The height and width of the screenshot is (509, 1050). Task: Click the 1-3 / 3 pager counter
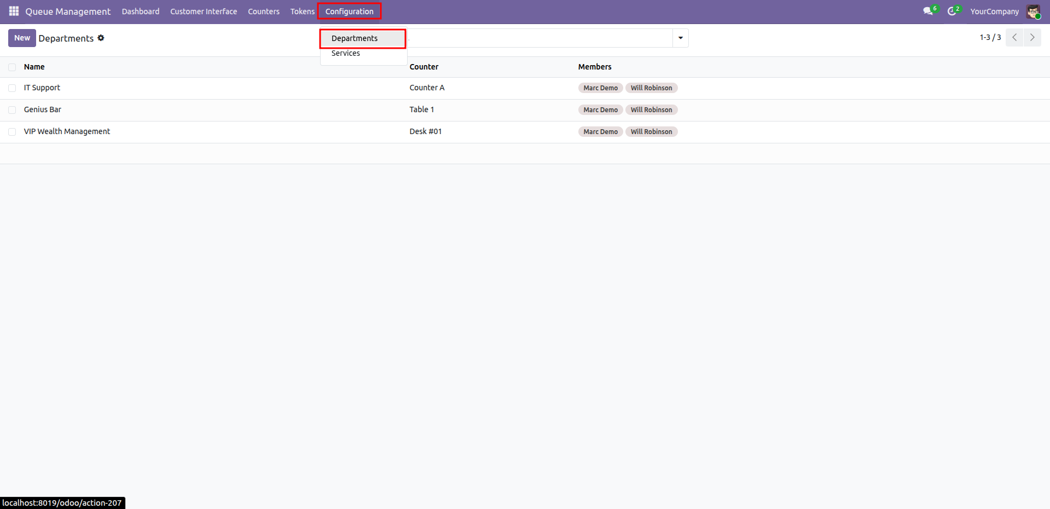tap(990, 37)
